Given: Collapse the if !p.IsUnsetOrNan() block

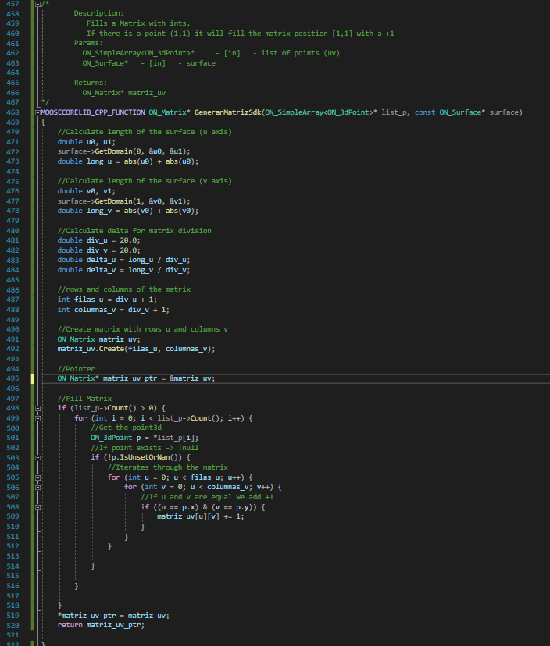Looking at the screenshot, I should (x=38, y=457).
